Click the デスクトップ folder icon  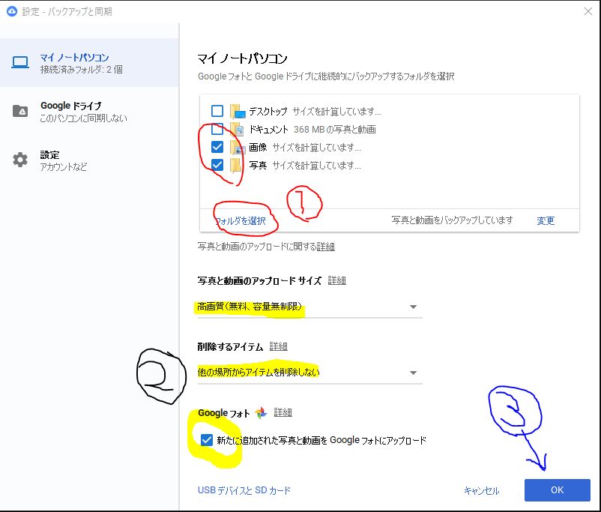coord(237,111)
